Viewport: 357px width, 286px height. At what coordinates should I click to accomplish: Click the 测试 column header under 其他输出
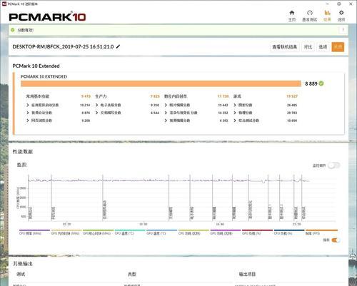tap(21, 274)
